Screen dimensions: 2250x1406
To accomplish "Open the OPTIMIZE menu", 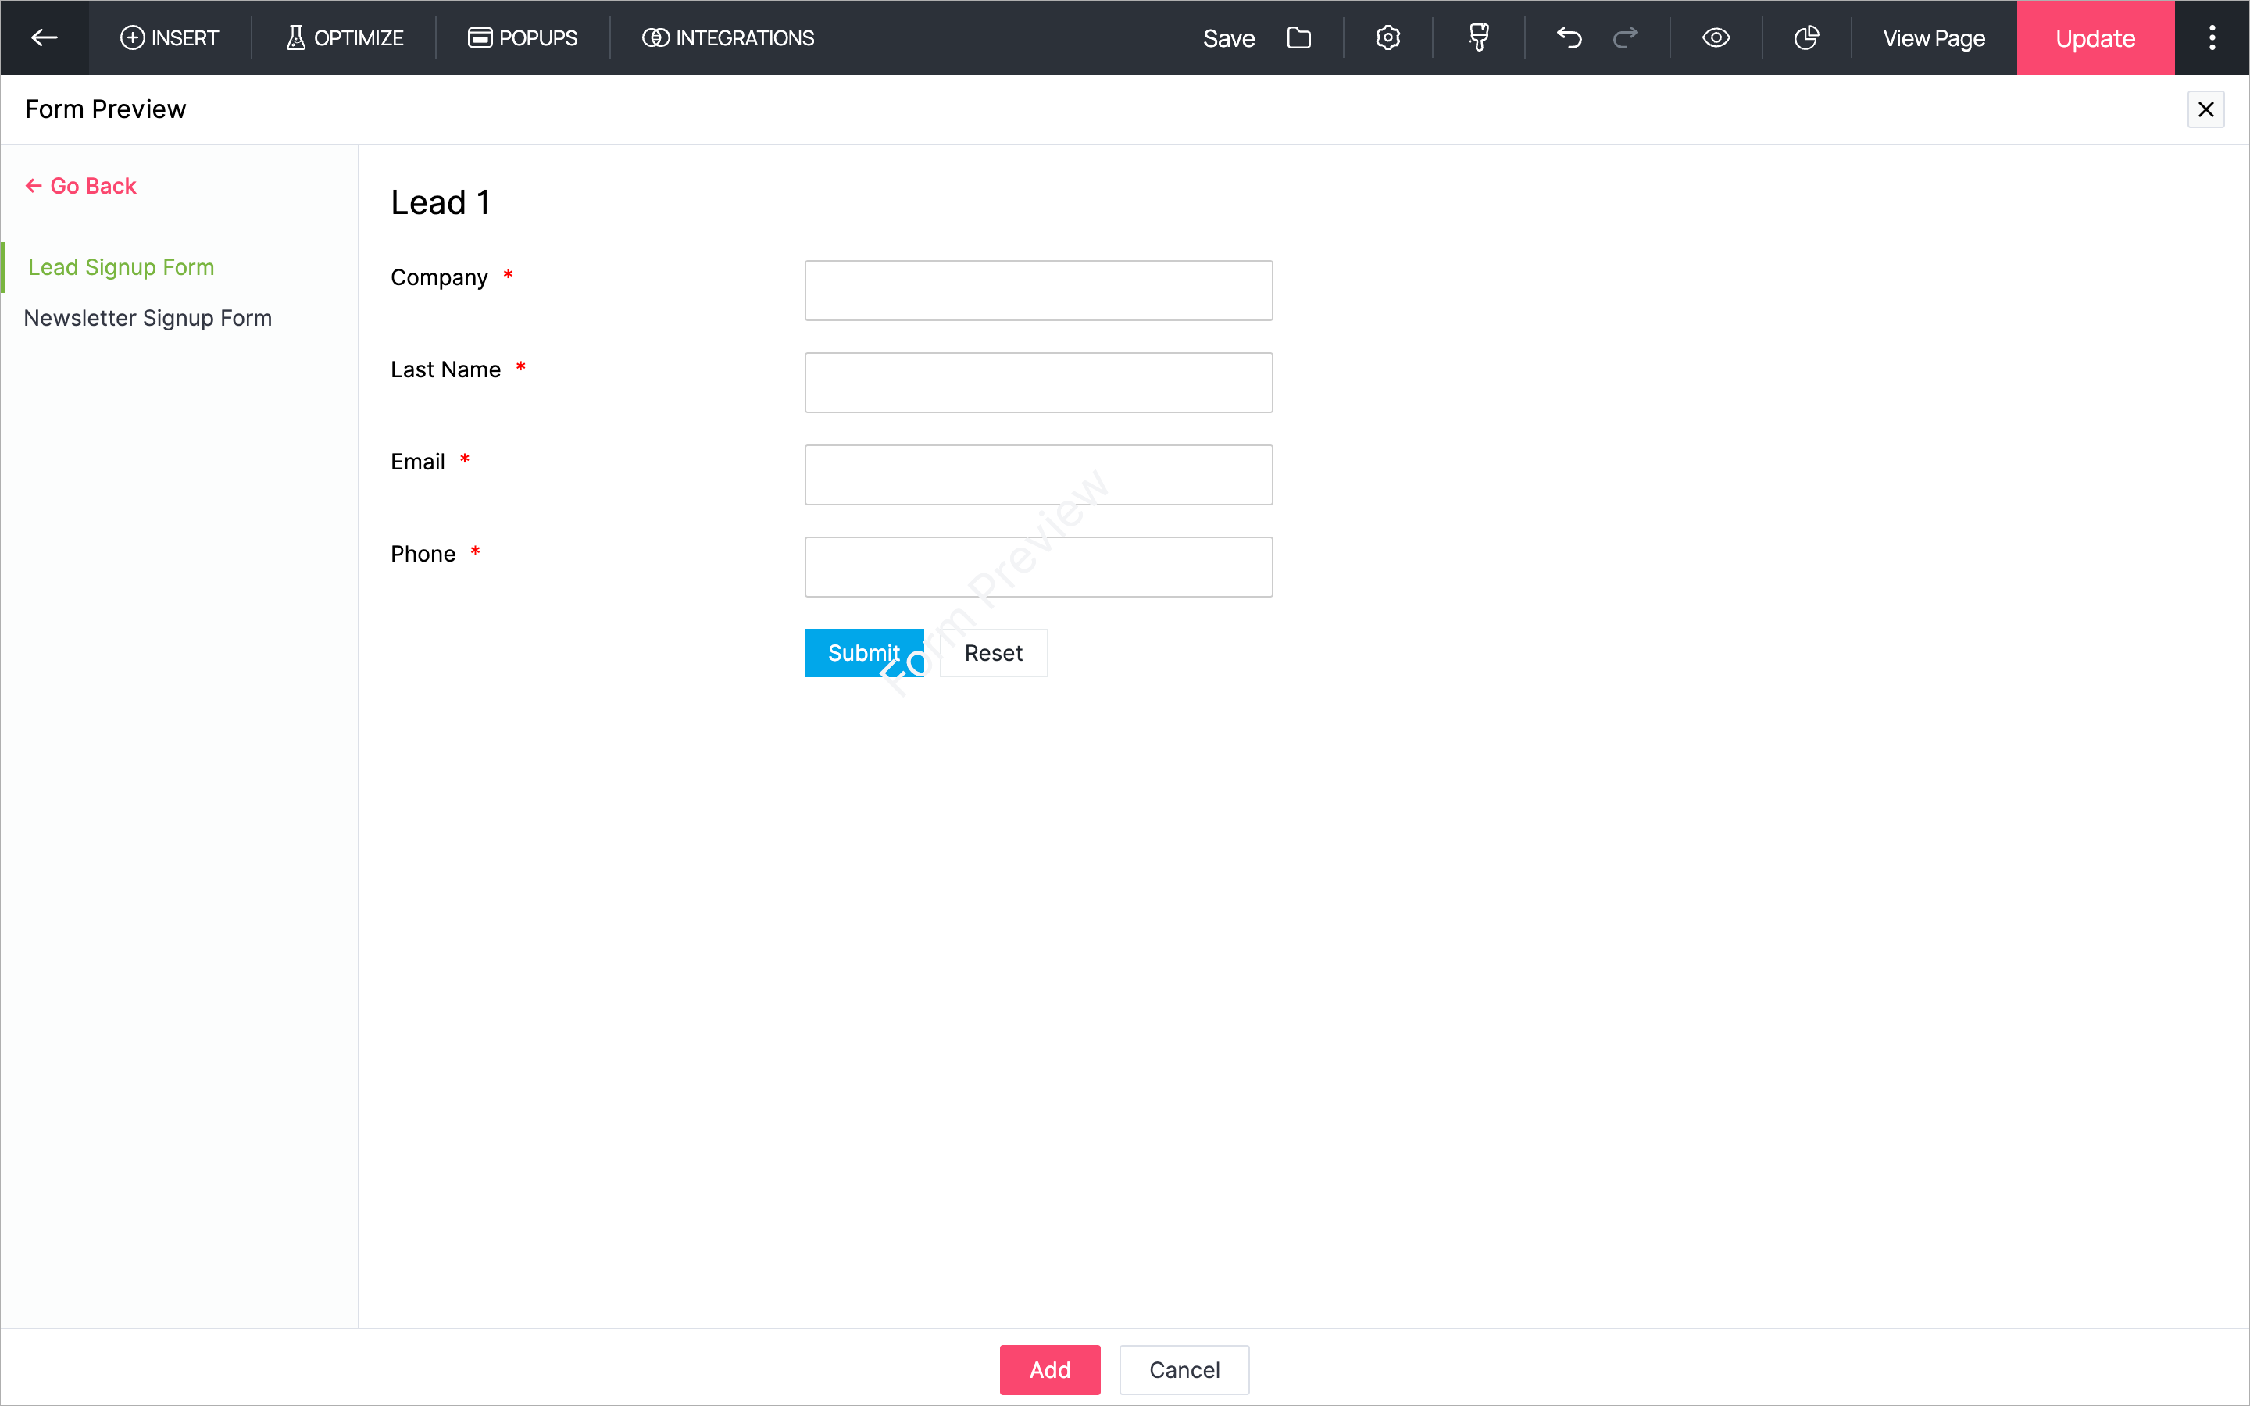I will (x=344, y=37).
